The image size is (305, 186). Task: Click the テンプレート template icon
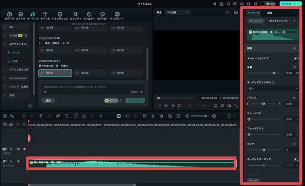click(117, 14)
